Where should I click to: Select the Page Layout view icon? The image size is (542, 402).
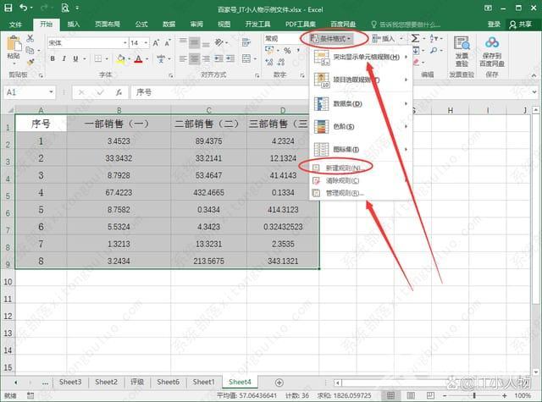coord(411,395)
